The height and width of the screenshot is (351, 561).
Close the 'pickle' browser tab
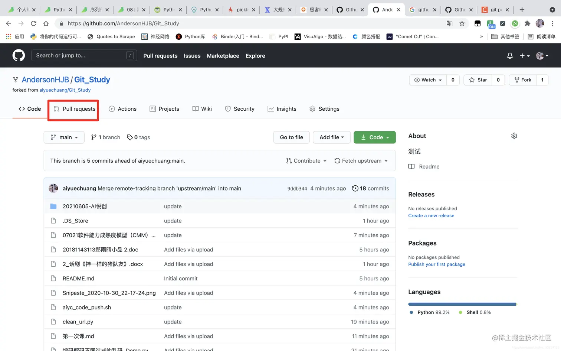[254, 10]
